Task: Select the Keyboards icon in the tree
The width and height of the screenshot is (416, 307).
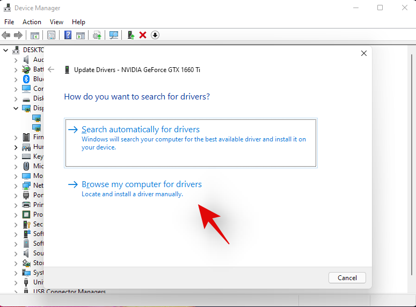Action: 26,156
